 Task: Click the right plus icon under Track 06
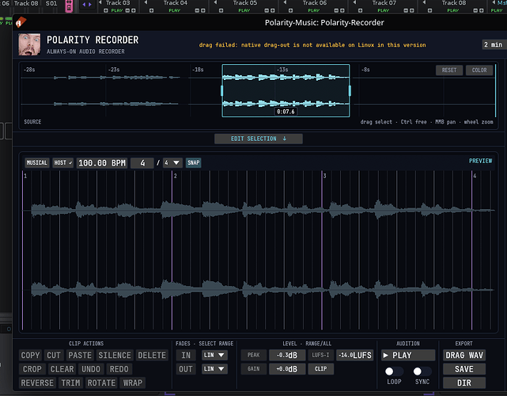tap(342, 10)
